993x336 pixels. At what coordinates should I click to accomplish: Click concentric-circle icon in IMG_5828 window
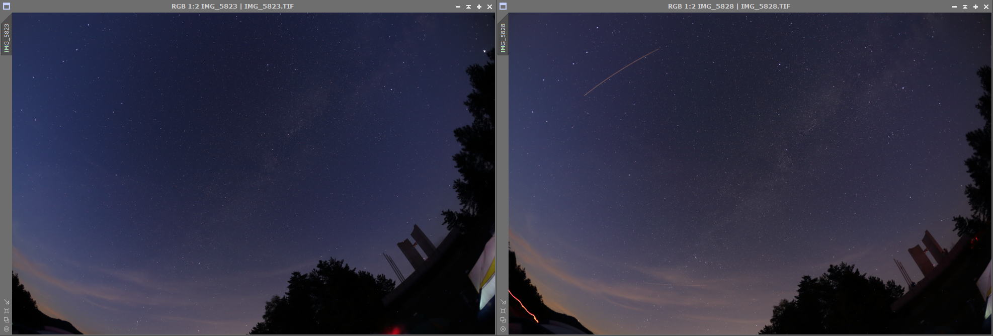503,329
